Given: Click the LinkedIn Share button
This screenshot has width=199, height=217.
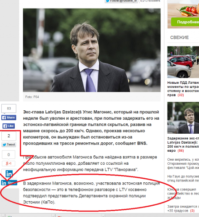Looking at the screenshot, I should click(9, 183).
